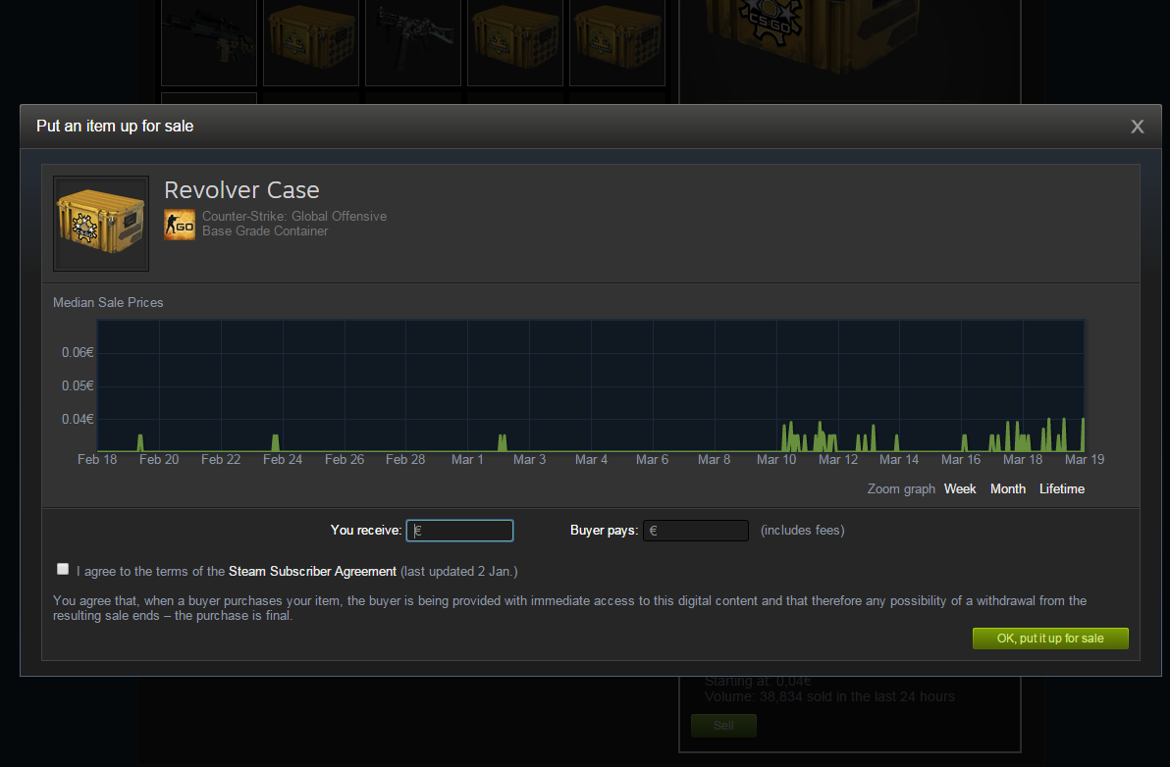Agree to the Steam Subscriber Agreement checkbox
The height and width of the screenshot is (767, 1170).
tap(63, 570)
